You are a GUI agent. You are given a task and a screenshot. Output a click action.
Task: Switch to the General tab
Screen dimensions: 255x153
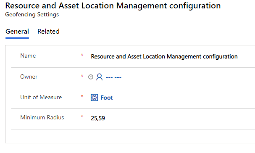17,32
